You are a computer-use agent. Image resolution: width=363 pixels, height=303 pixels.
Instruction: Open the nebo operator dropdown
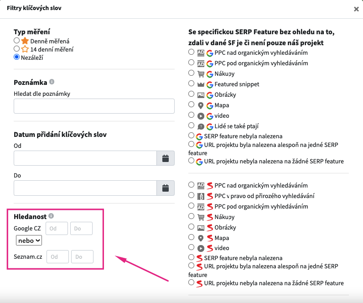[29, 240]
